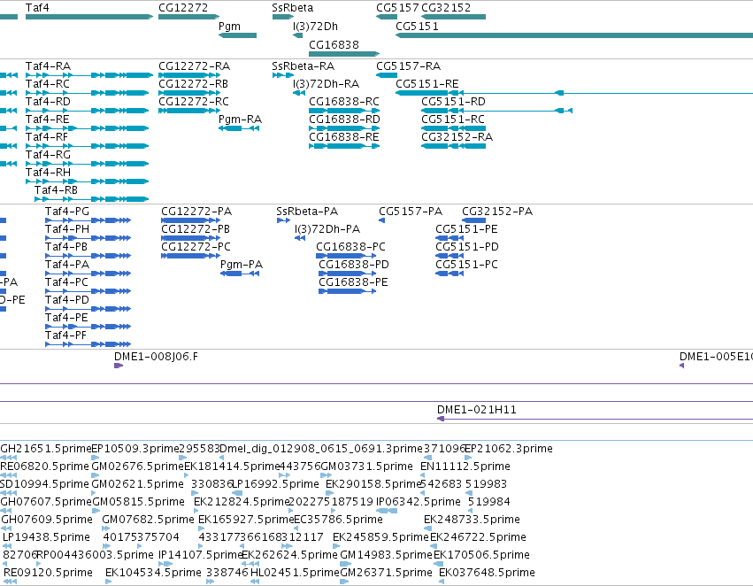753x586 pixels.
Task: Select CG16838-PE protein
Action: point(347,291)
